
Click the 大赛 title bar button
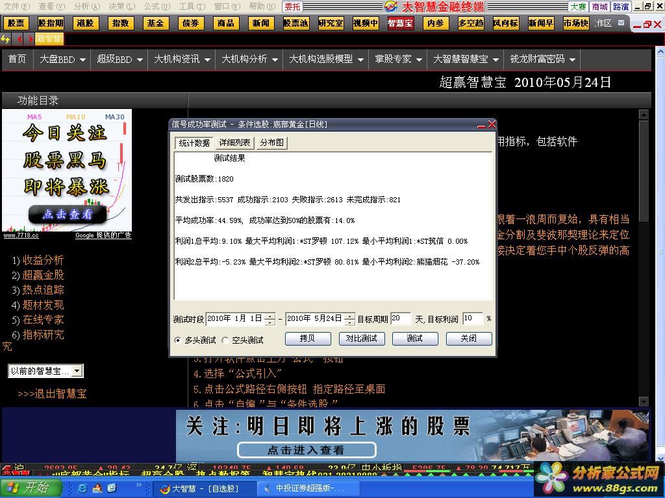point(579,6)
